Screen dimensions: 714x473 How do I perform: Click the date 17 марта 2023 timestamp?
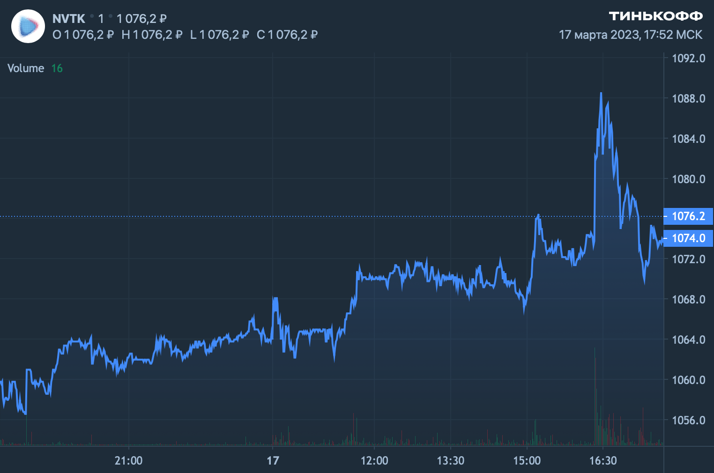click(630, 35)
